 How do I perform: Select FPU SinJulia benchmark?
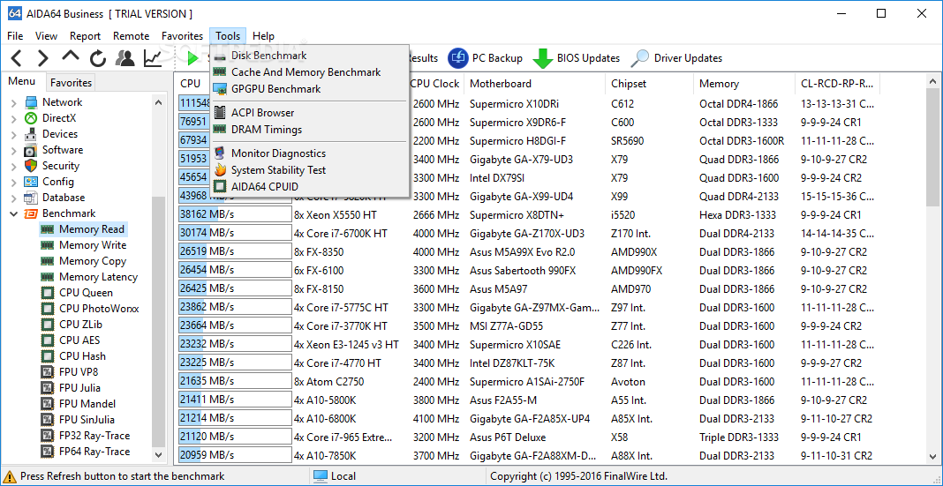[87, 420]
